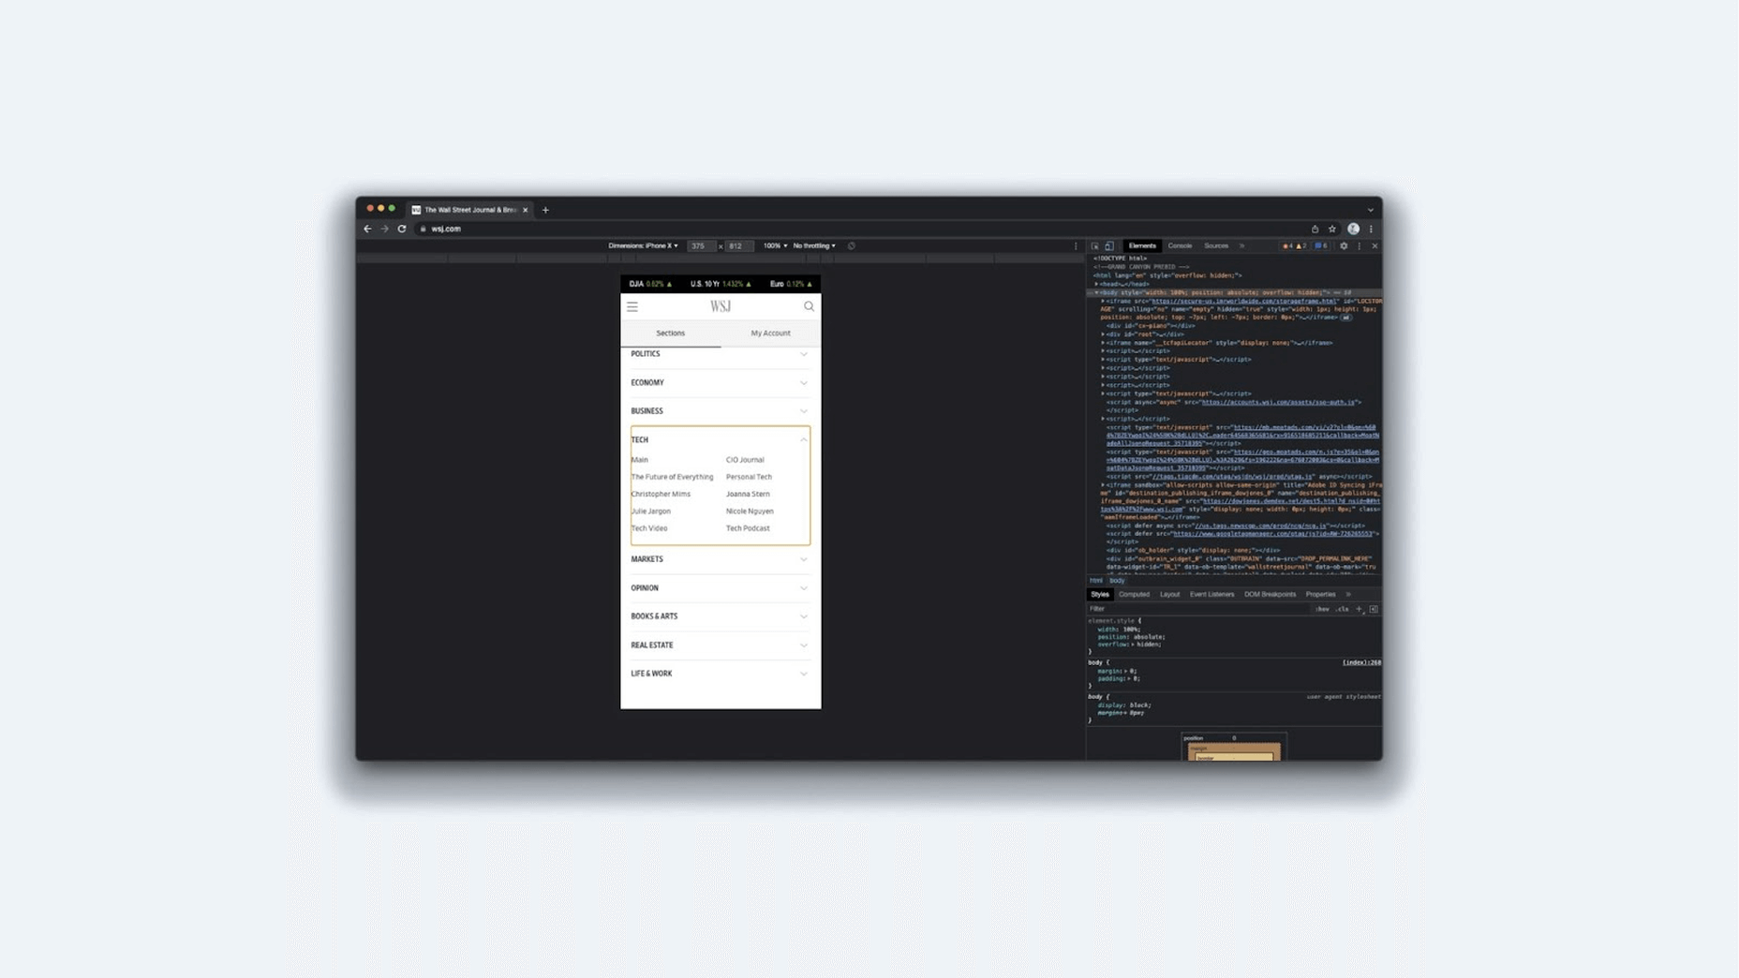Open the DOM Breakpoints tab
This screenshot has height=978, width=1739.
pos(1270,595)
